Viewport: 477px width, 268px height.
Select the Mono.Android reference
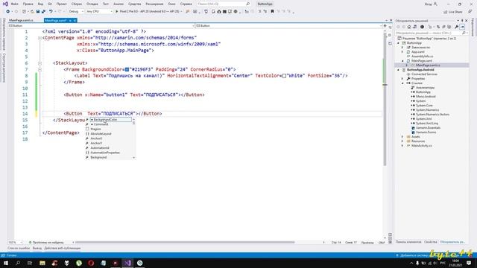point(426,97)
